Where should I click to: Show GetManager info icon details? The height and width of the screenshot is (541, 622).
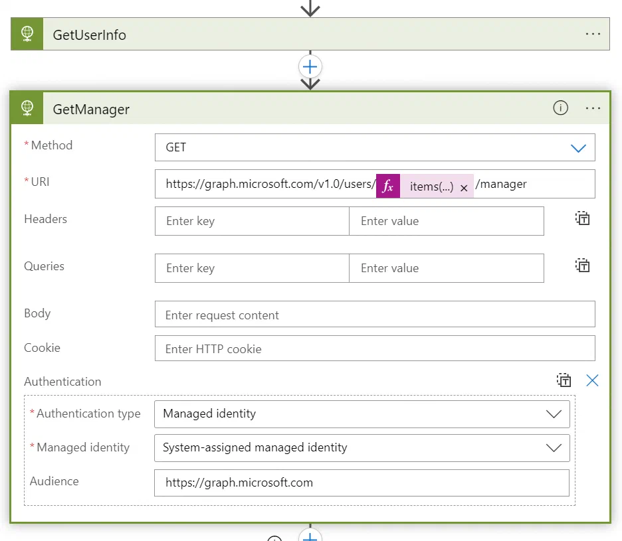point(560,108)
